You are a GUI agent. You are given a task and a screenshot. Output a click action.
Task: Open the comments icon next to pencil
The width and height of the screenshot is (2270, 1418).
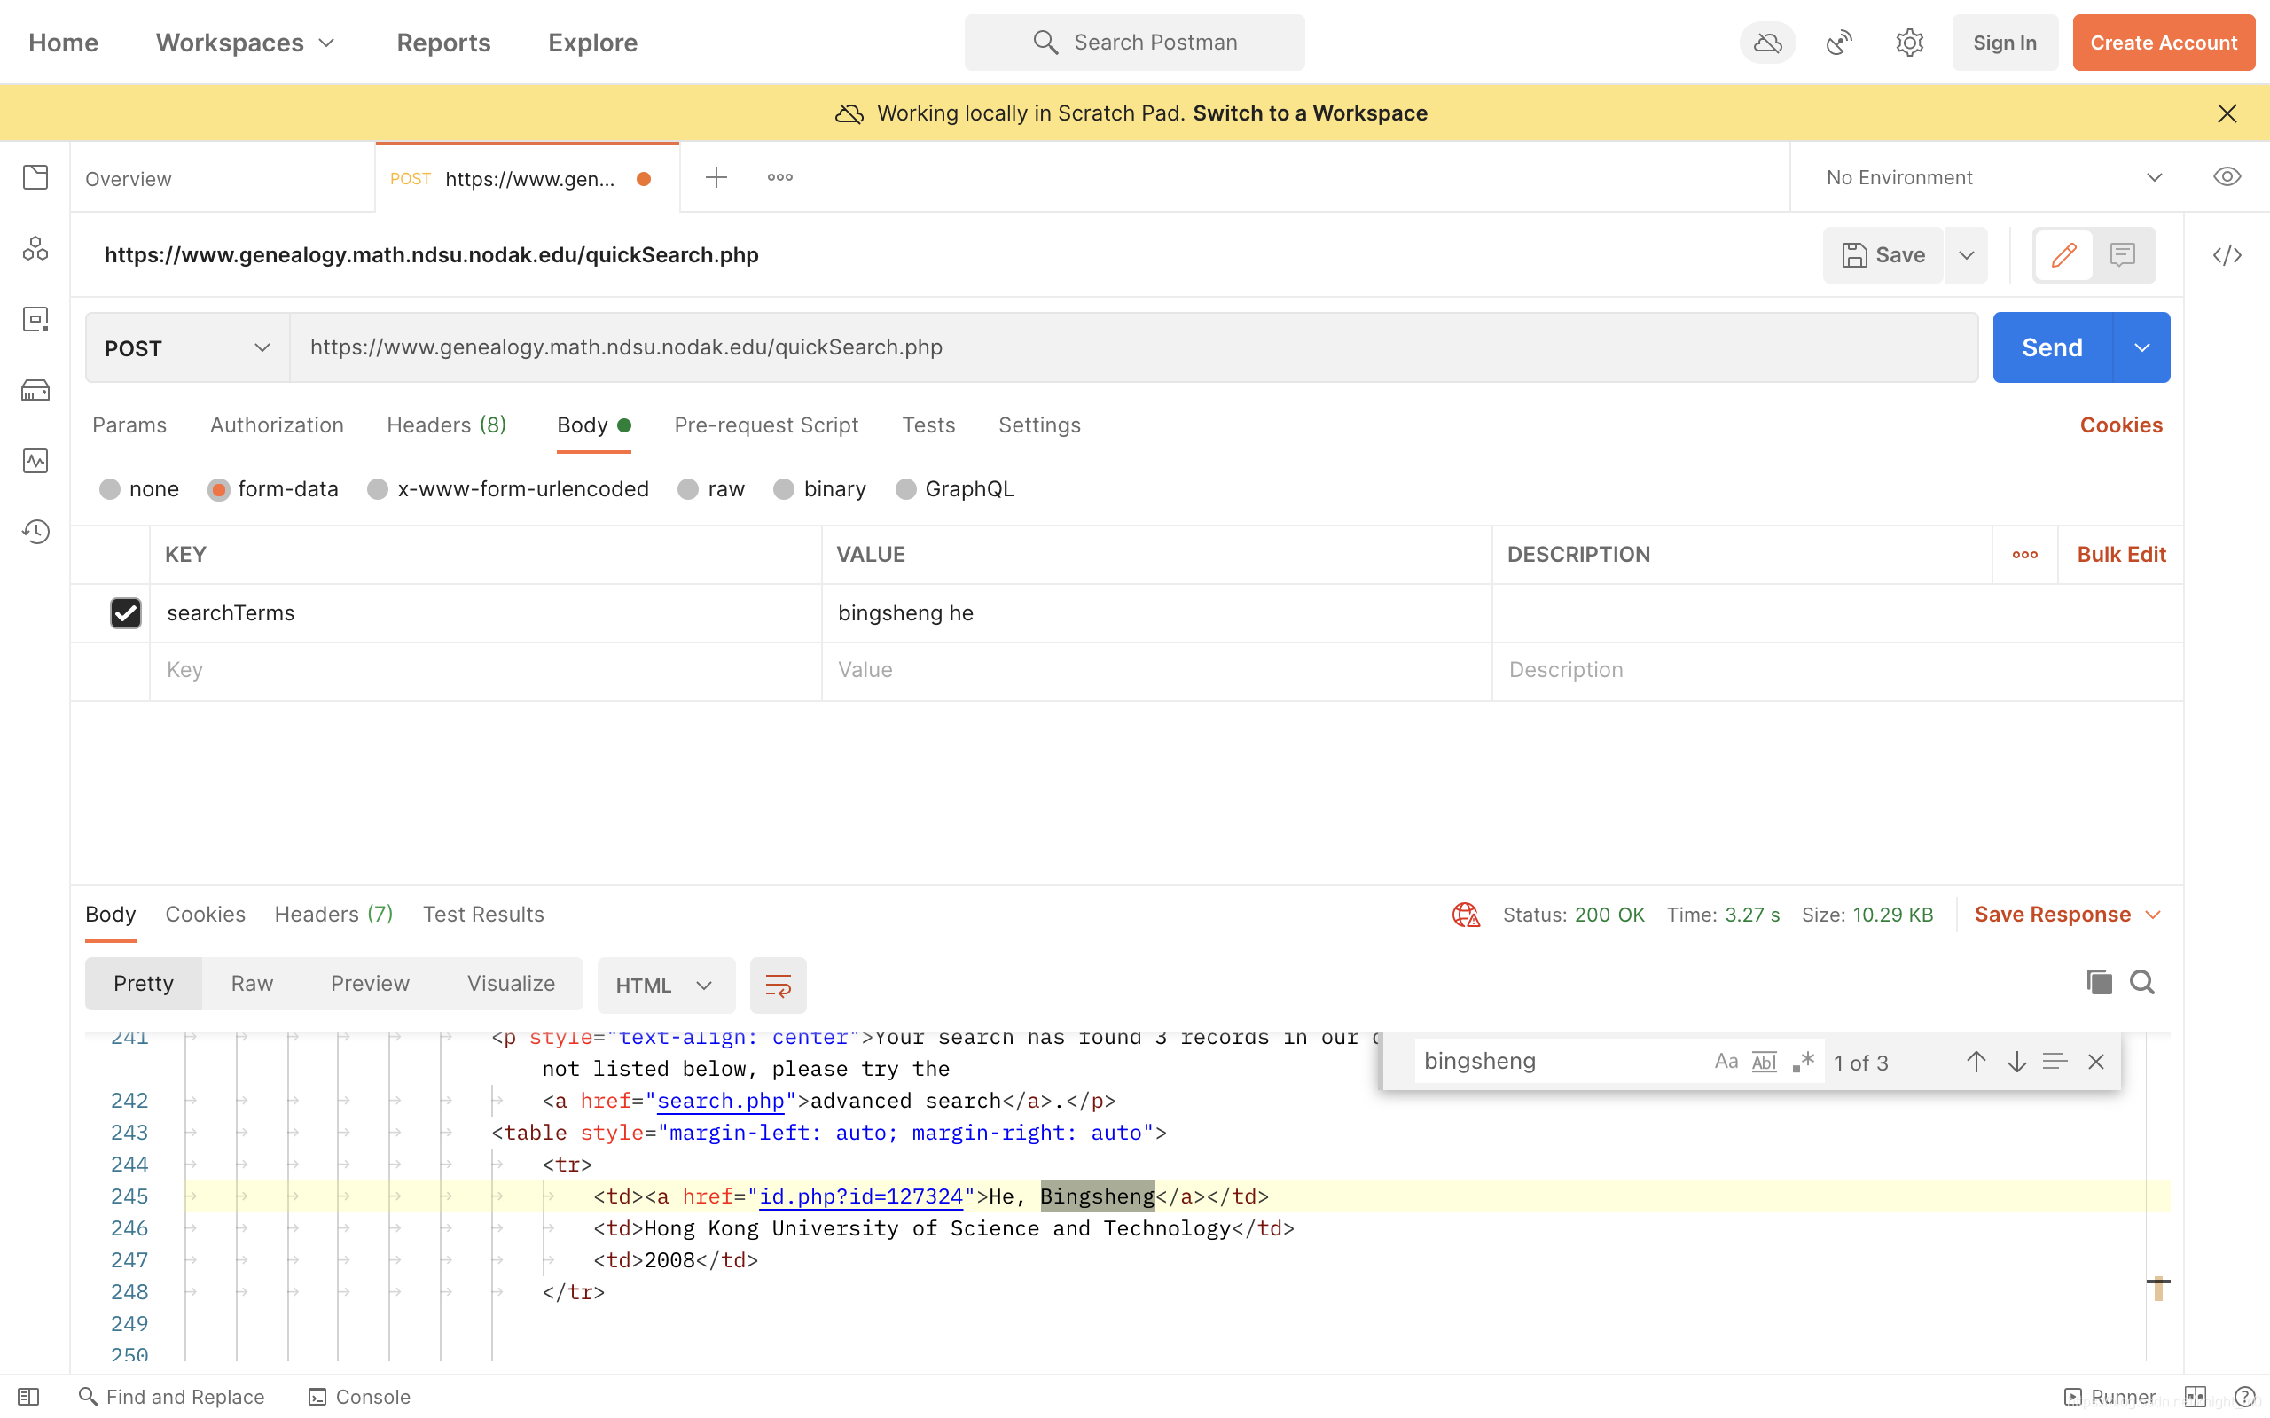tap(2123, 255)
